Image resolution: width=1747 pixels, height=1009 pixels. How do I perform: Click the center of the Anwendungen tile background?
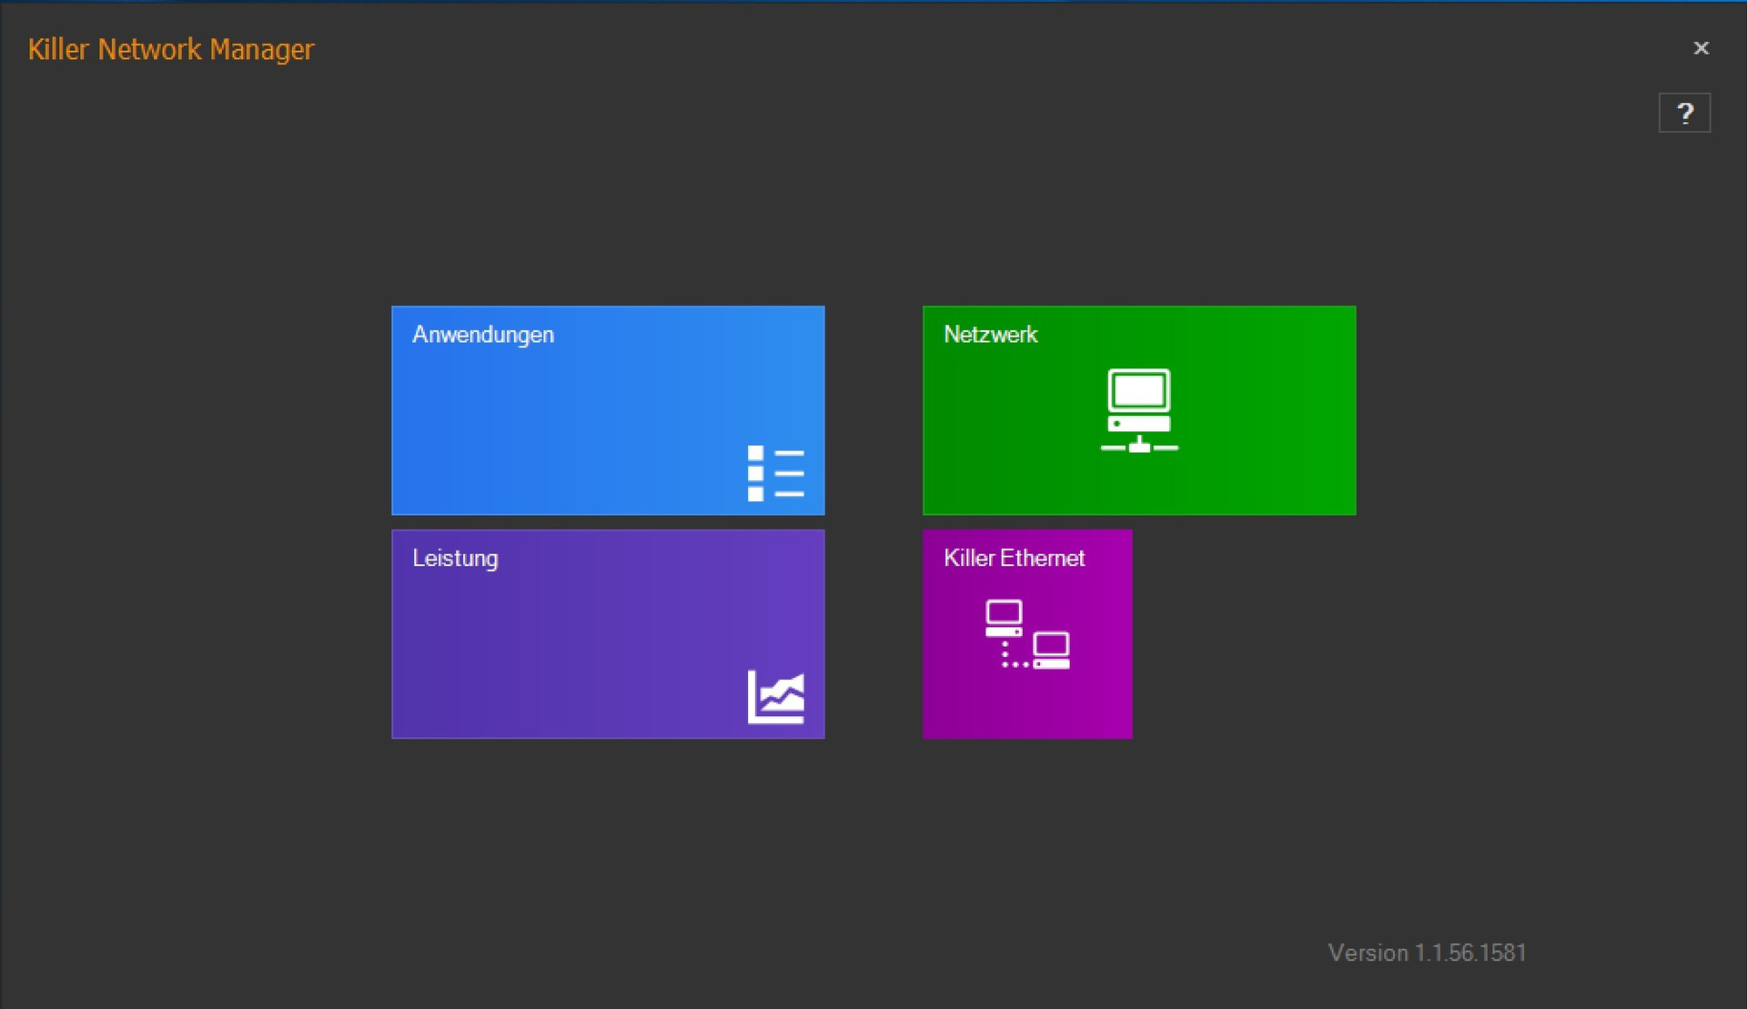[x=608, y=410]
